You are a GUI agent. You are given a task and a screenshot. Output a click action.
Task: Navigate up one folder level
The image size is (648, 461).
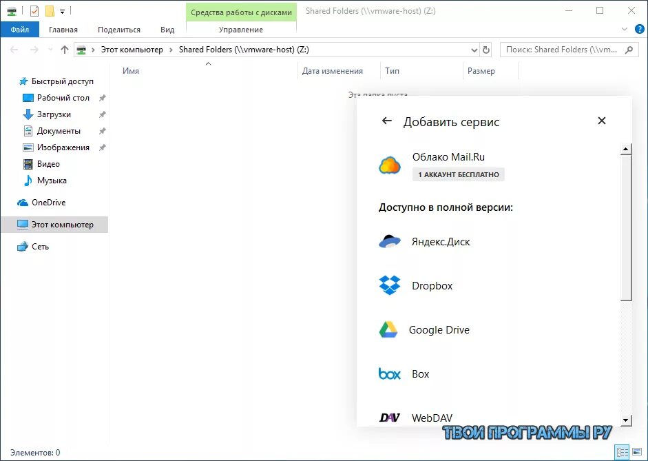click(x=65, y=50)
